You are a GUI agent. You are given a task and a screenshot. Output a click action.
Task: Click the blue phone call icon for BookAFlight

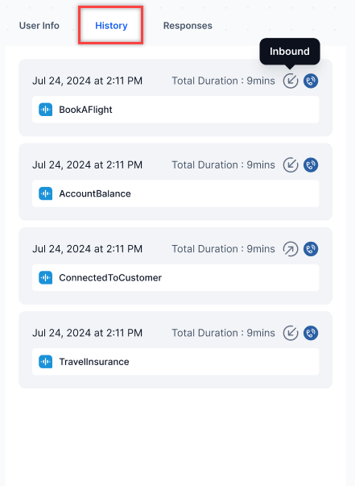click(311, 81)
